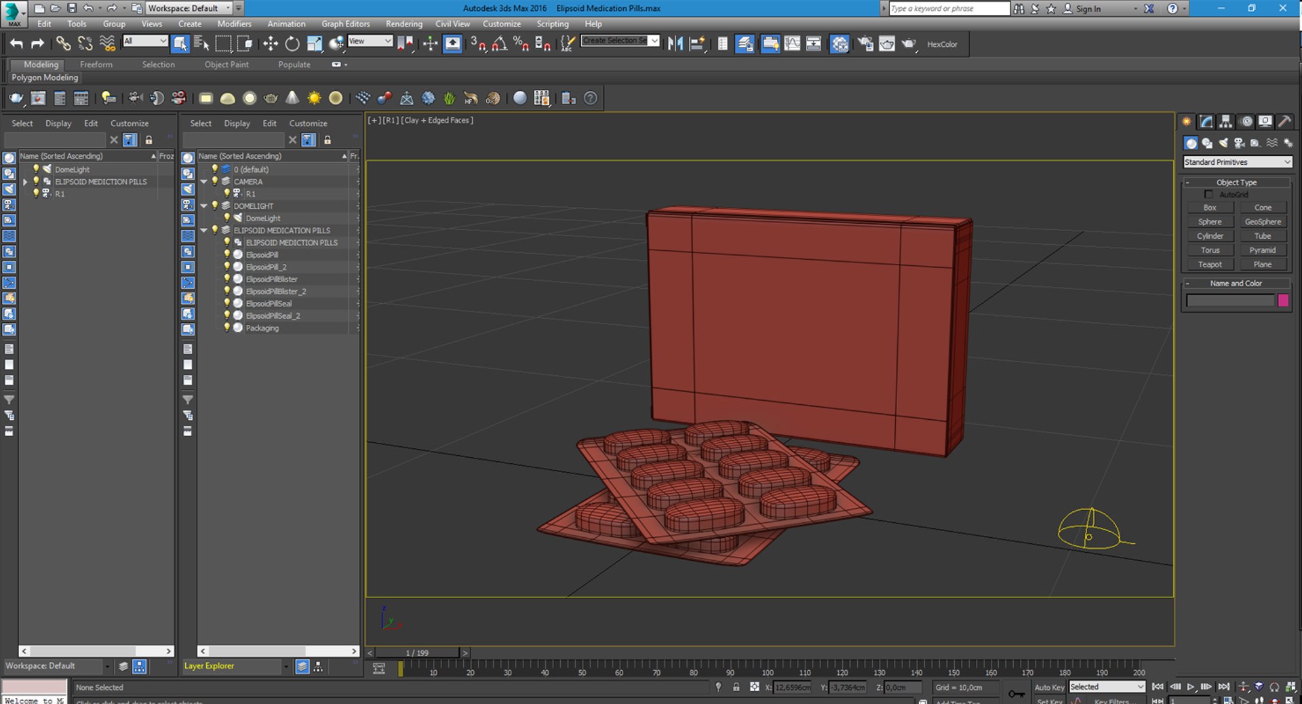Screen dimensions: 1302x704
Task: Toggle the Packaging object lightbulb visibility
Action: tap(227, 328)
